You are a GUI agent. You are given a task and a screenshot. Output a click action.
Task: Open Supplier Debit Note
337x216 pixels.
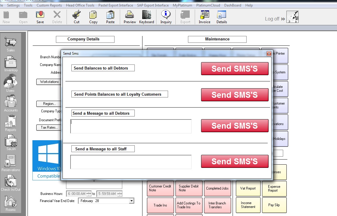coord(189,188)
